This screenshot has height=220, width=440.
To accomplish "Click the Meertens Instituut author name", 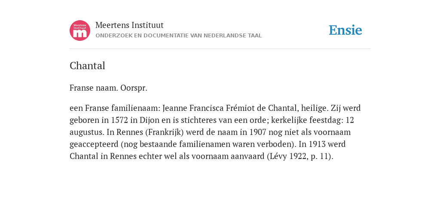I will pos(129,25).
